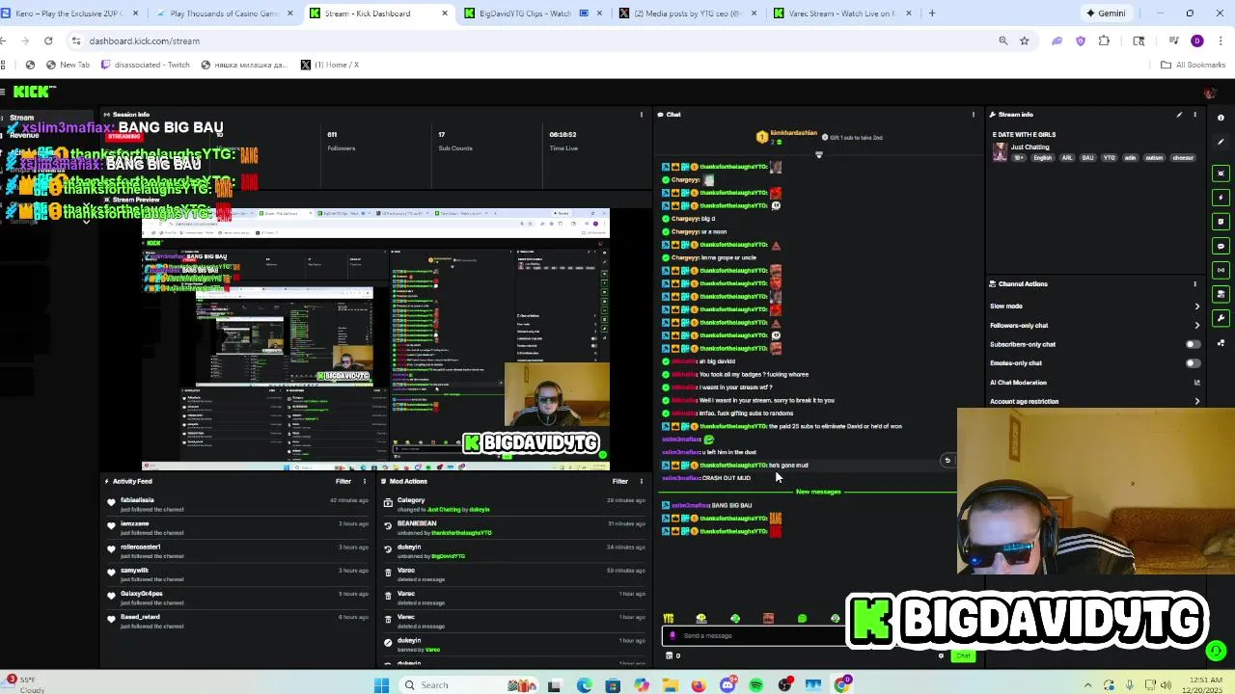Open Channel Actions options menu

1194,284
